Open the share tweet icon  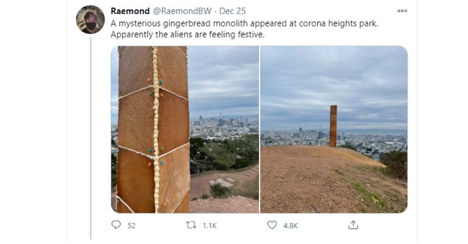click(x=353, y=225)
